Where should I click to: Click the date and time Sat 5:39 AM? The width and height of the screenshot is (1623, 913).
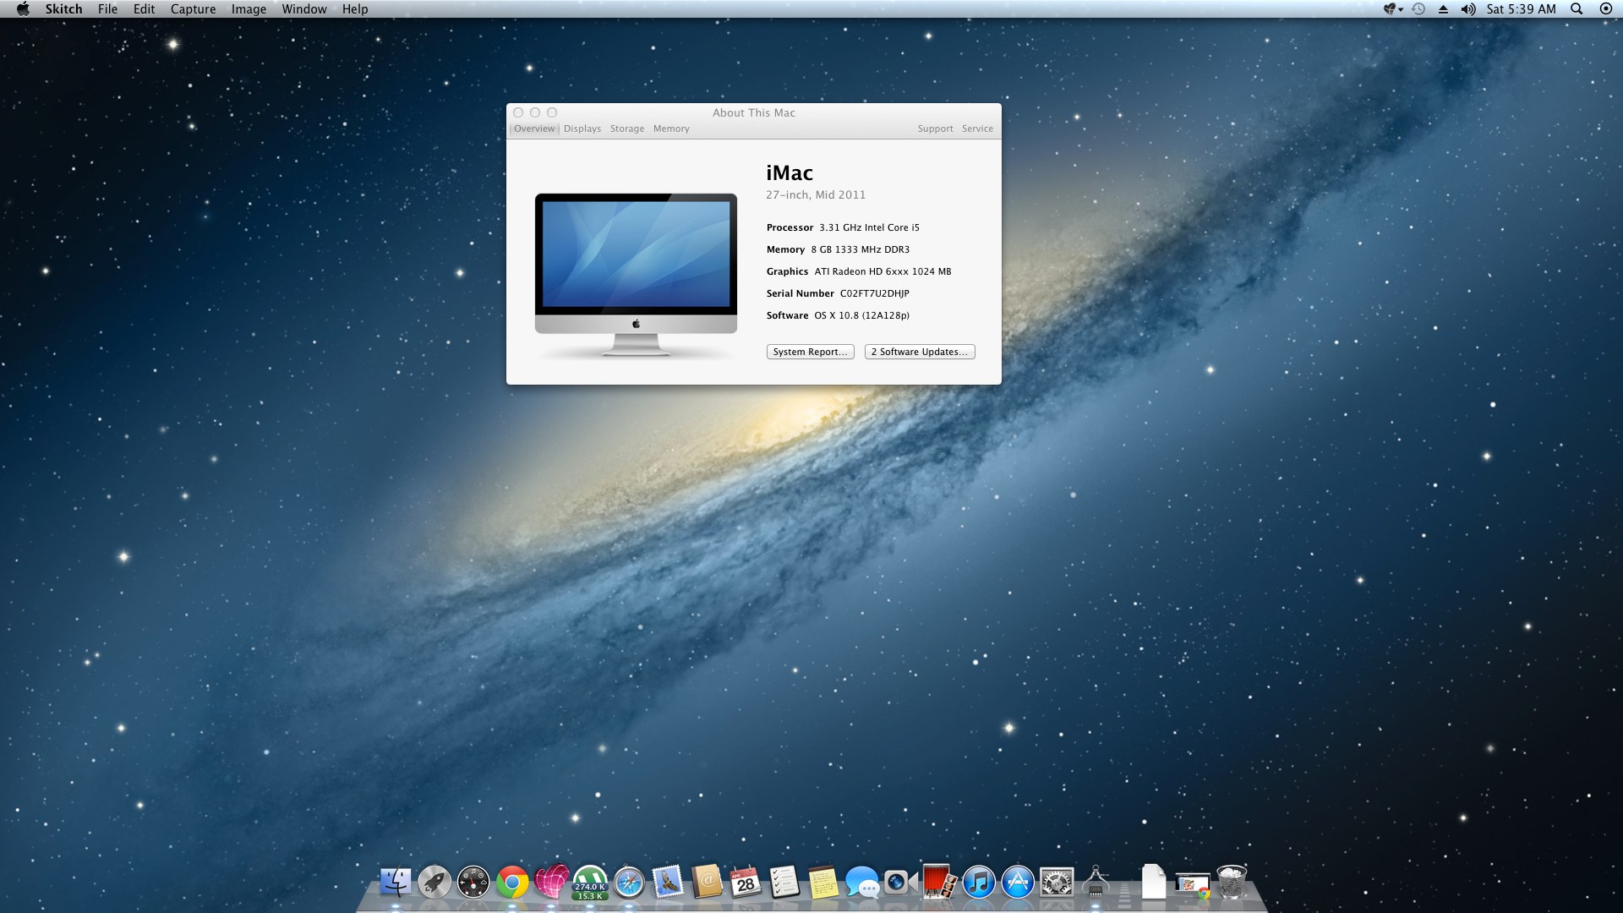(x=1521, y=9)
